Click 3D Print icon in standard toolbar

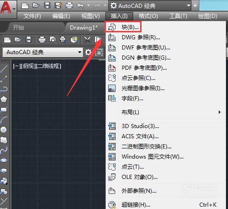tap(74, 40)
